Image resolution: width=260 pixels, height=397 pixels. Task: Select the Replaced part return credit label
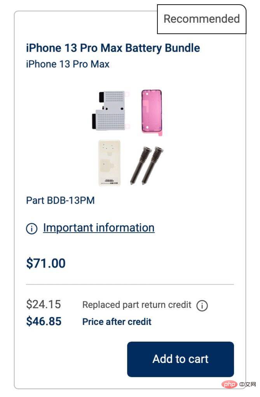tap(137, 305)
